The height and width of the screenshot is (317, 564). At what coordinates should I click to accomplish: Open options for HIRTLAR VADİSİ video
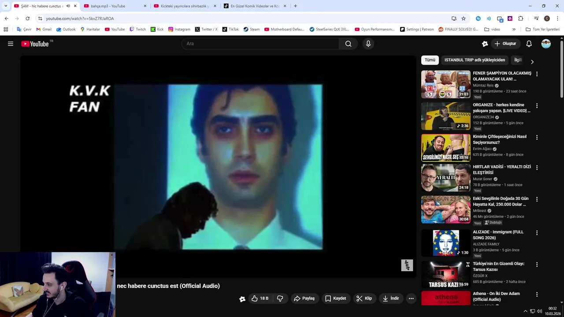tap(537, 168)
